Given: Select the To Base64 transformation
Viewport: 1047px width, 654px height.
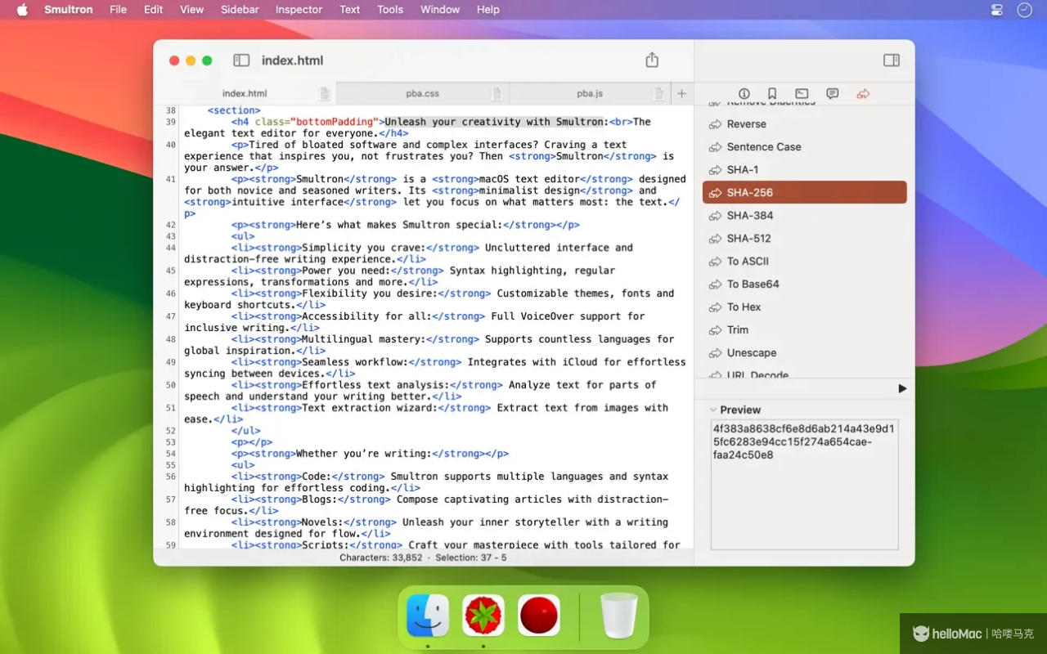Looking at the screenshot, I should [x=805, y=284].
